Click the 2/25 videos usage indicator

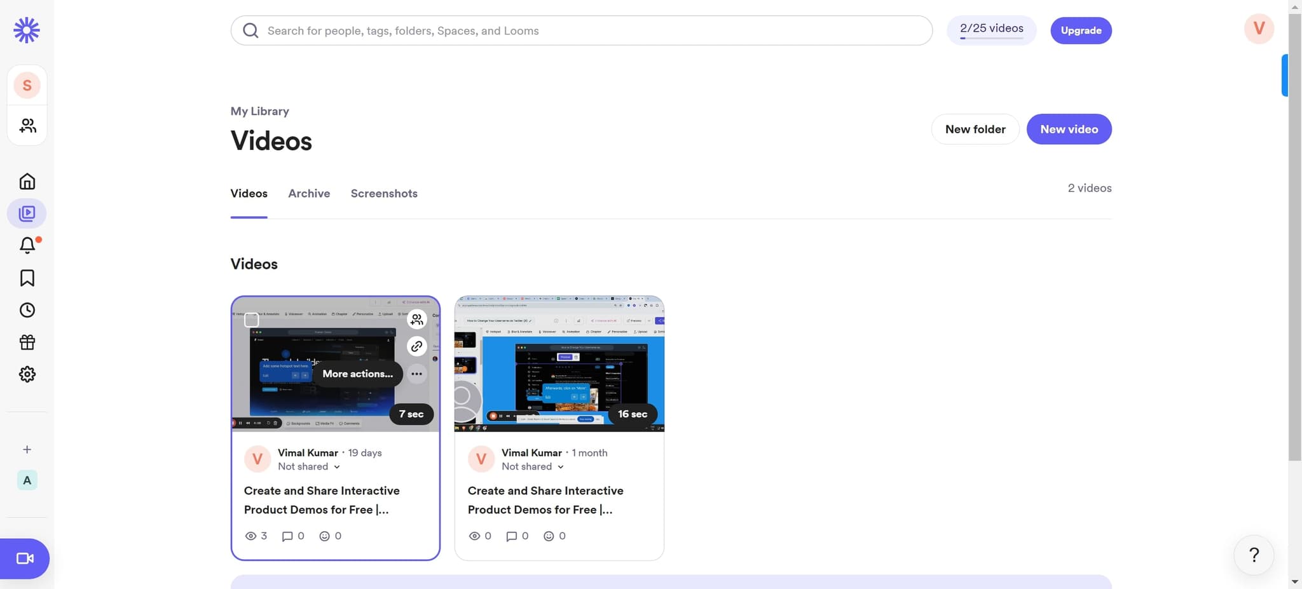(991, 28)
